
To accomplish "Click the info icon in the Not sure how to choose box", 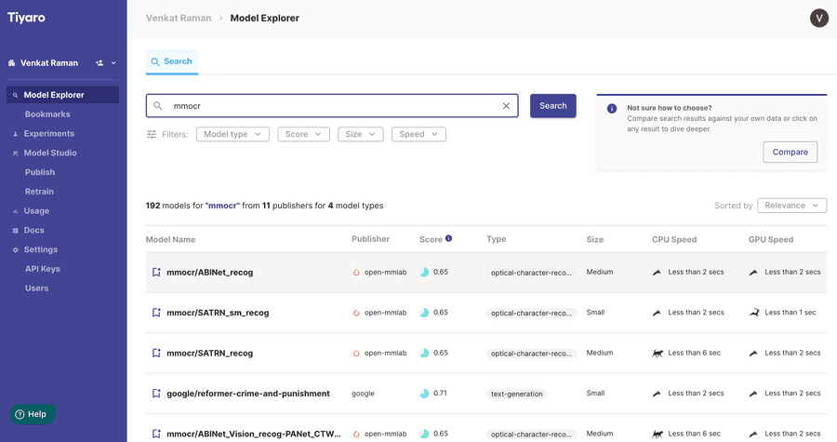I will pos(612,108).
